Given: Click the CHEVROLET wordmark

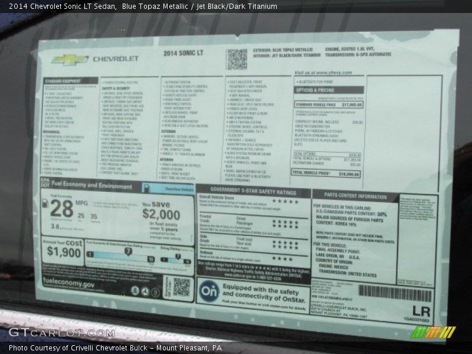Looking at the screenshot, I should [116, 58].
